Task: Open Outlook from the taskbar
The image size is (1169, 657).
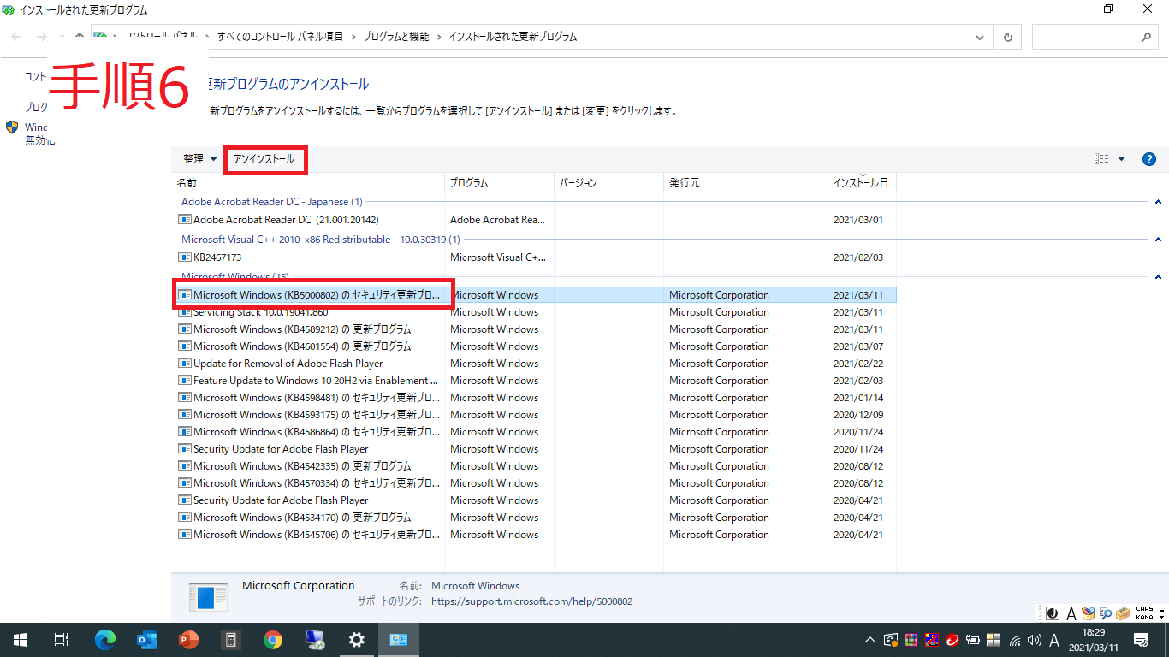Action: point(146,640)
